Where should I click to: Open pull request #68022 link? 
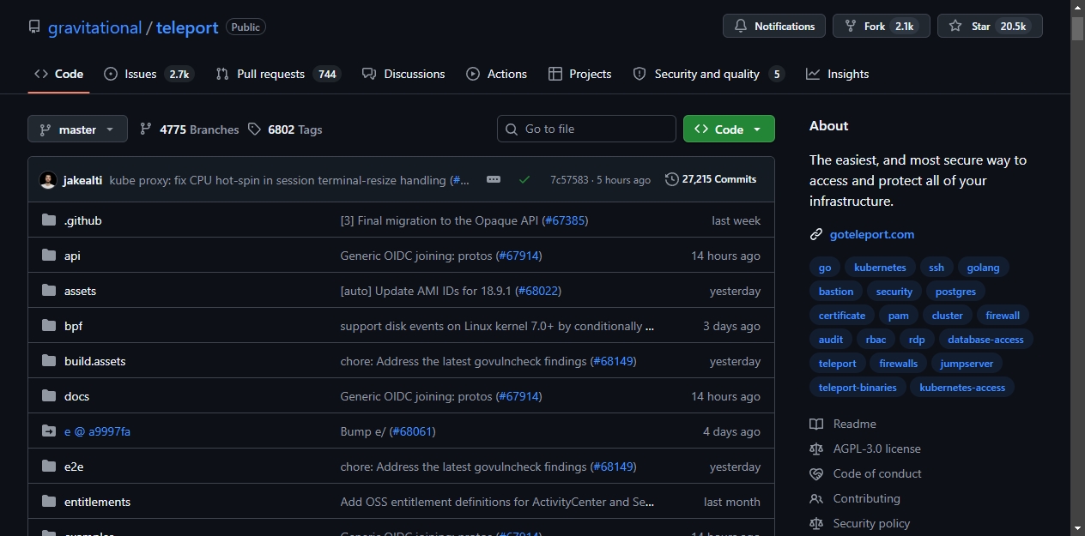(x=537, y=291)
